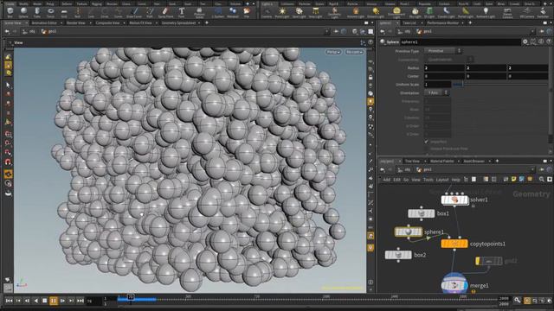Open viewport path history dropdown
The width and height of the screenshot is (554, 311).
[x=326, y=31]
